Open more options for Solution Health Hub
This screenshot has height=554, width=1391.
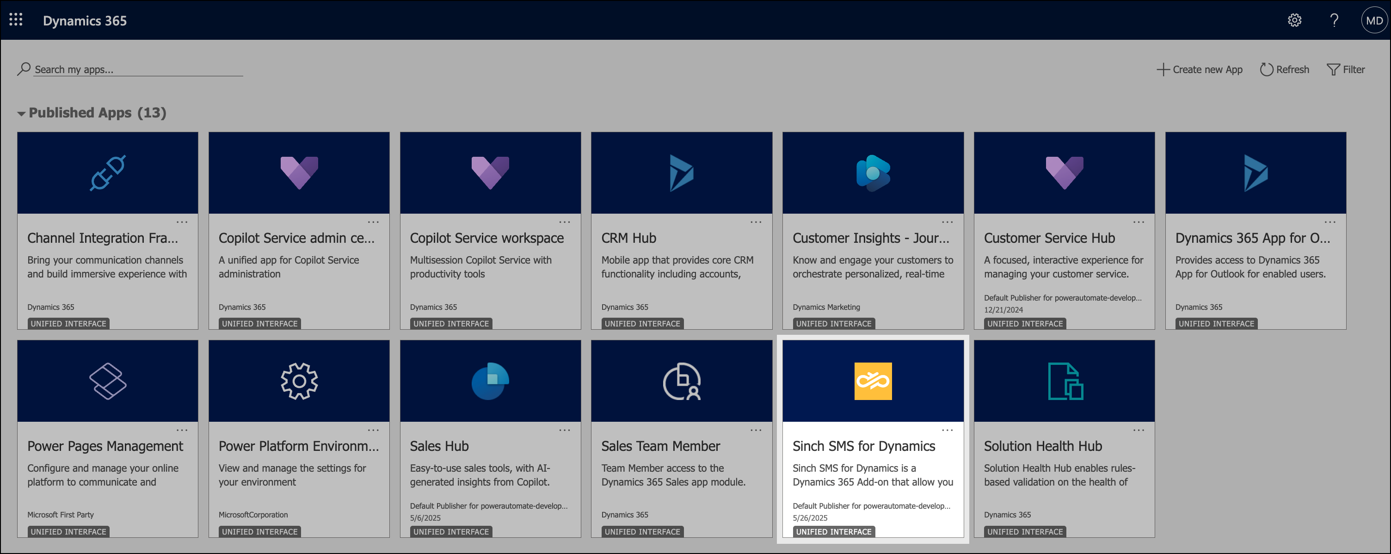click(1139, 431)
